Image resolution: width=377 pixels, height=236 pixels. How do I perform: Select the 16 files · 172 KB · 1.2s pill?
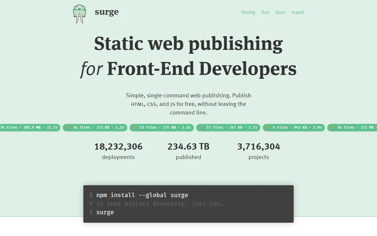click(x=95, y=127)
